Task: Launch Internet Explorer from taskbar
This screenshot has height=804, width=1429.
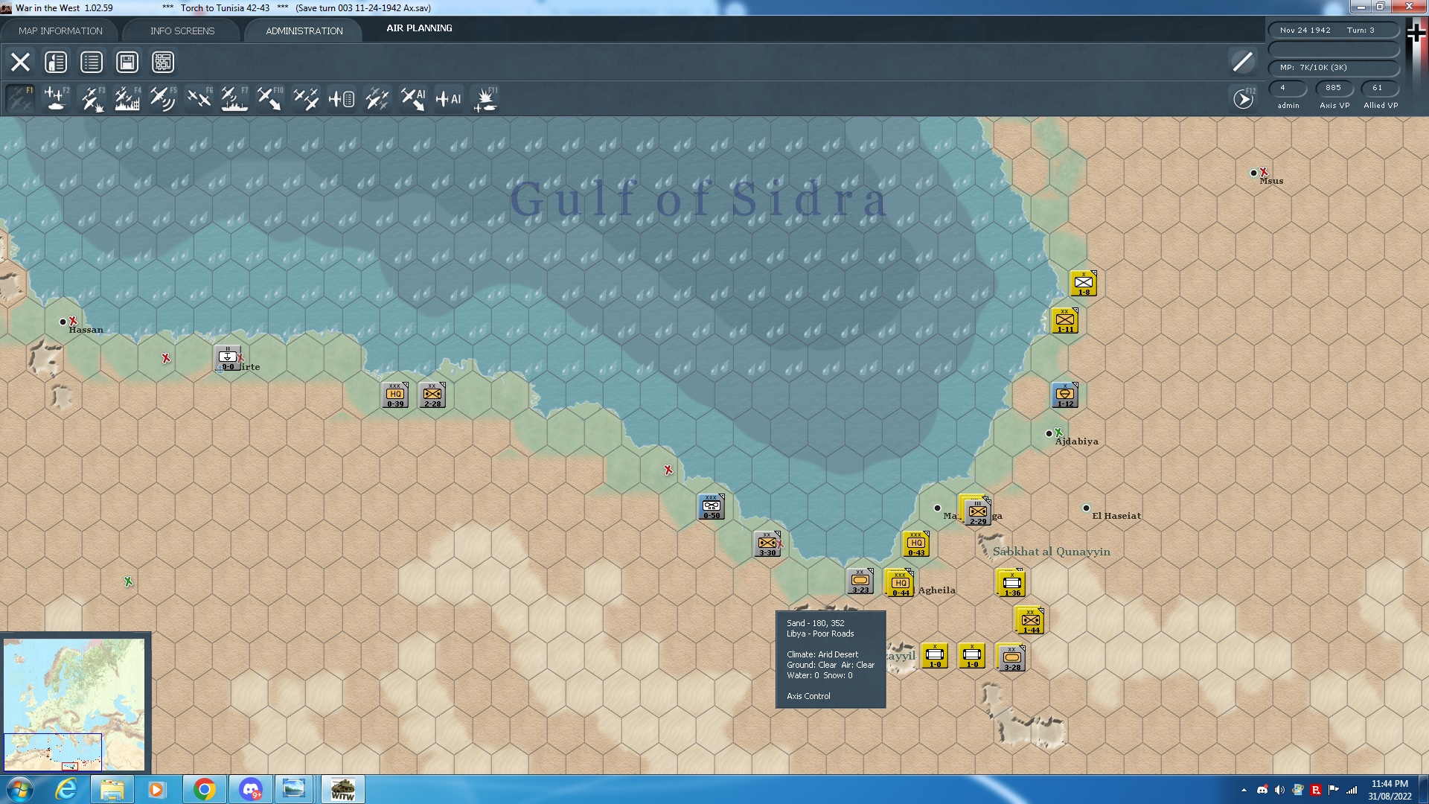Action: (67, 789)
